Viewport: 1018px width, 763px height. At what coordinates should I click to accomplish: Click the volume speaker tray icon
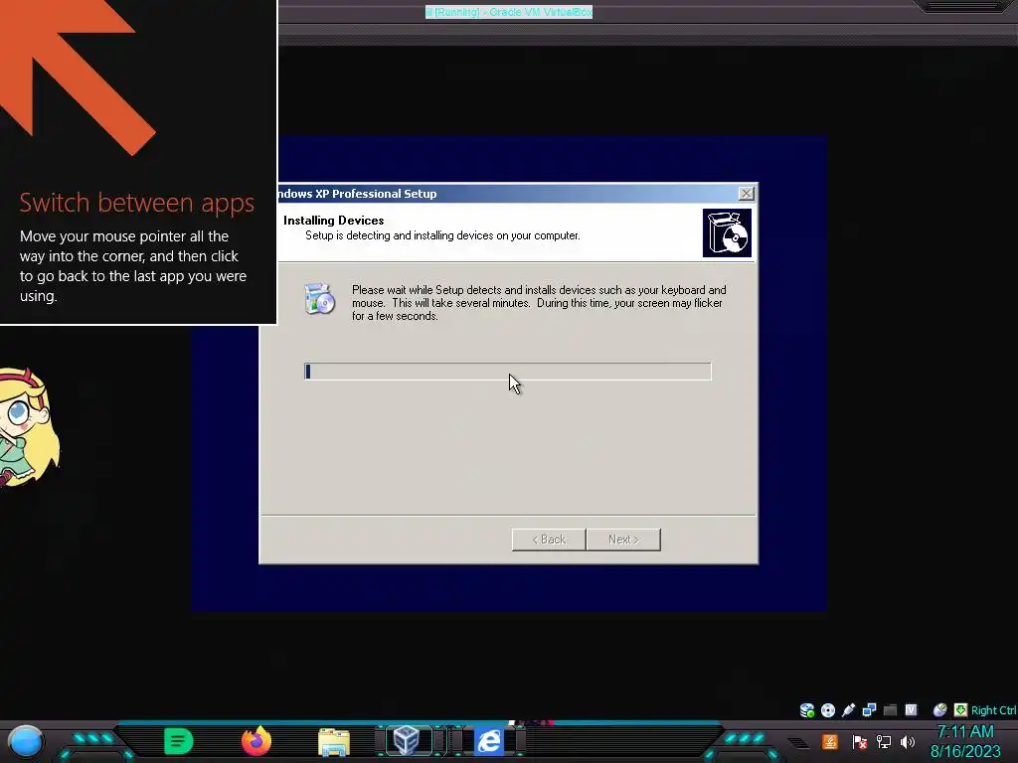click(908, 741)
